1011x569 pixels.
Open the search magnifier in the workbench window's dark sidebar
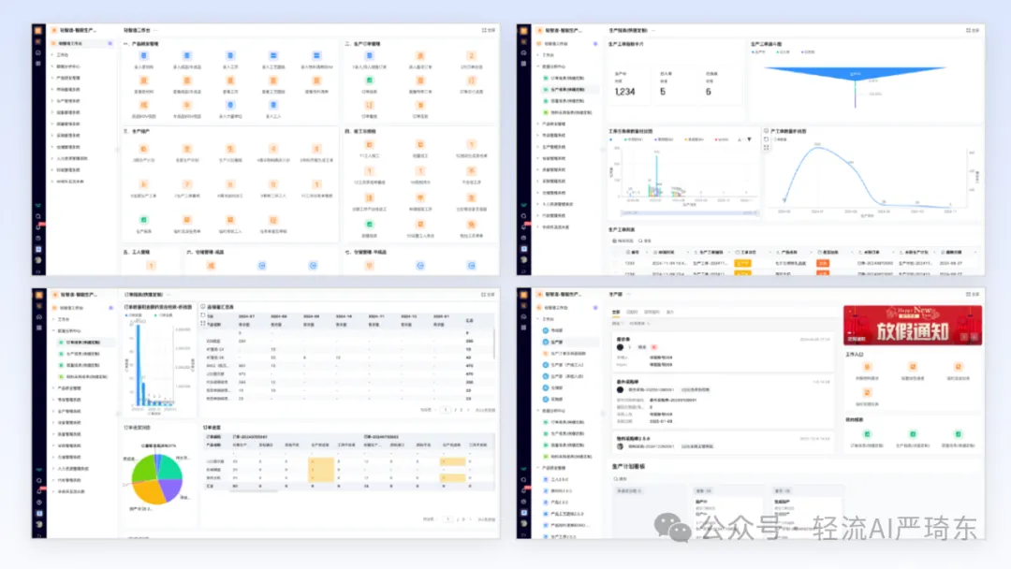(x=38, y=216)
